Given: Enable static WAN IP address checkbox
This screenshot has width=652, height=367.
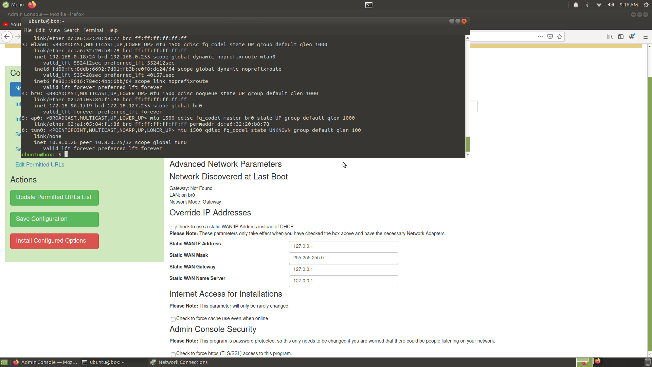Looking at the screenshot, I should click(x=173, y=228).
